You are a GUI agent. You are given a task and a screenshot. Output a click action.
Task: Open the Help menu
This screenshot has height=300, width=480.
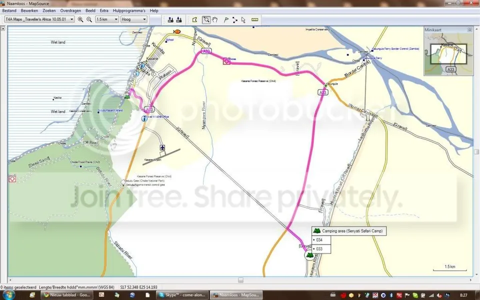[154, 10]
